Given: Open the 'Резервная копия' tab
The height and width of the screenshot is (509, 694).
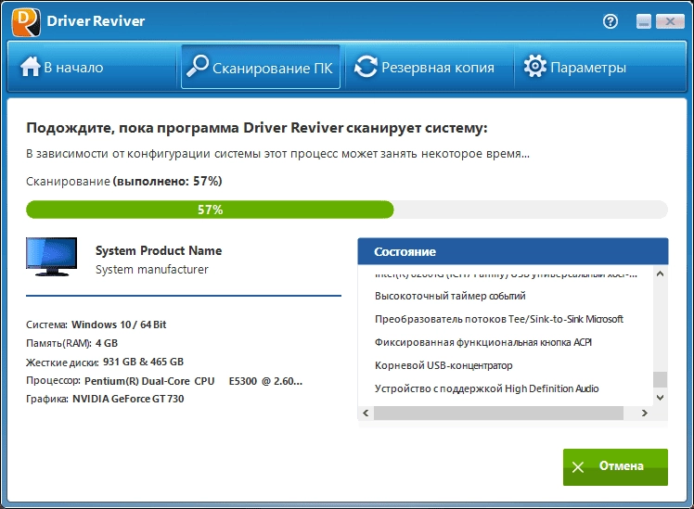Looking at the screenshot, I should coord(429,68).
